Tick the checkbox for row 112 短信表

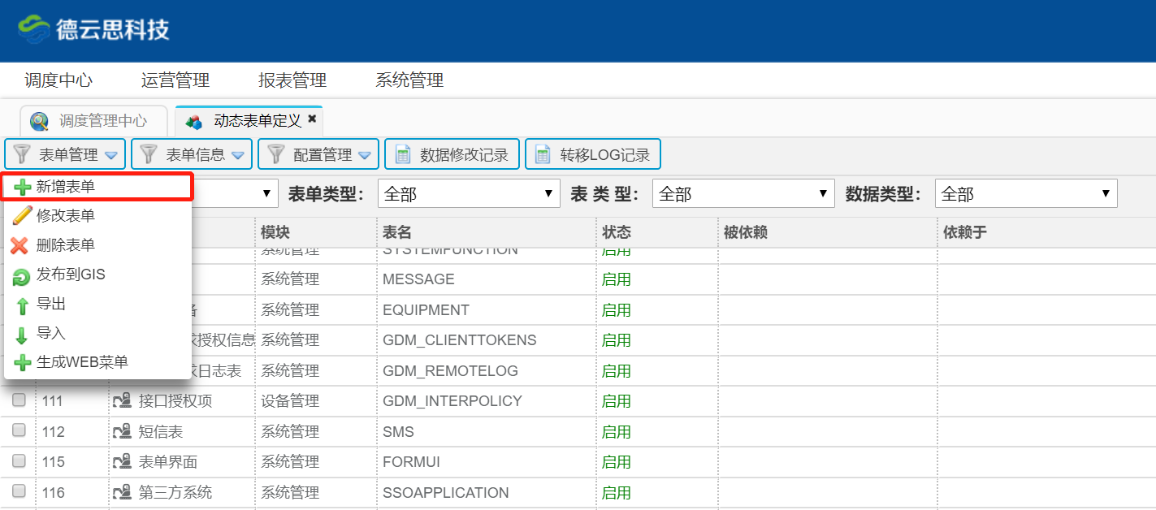click(19, 430)
